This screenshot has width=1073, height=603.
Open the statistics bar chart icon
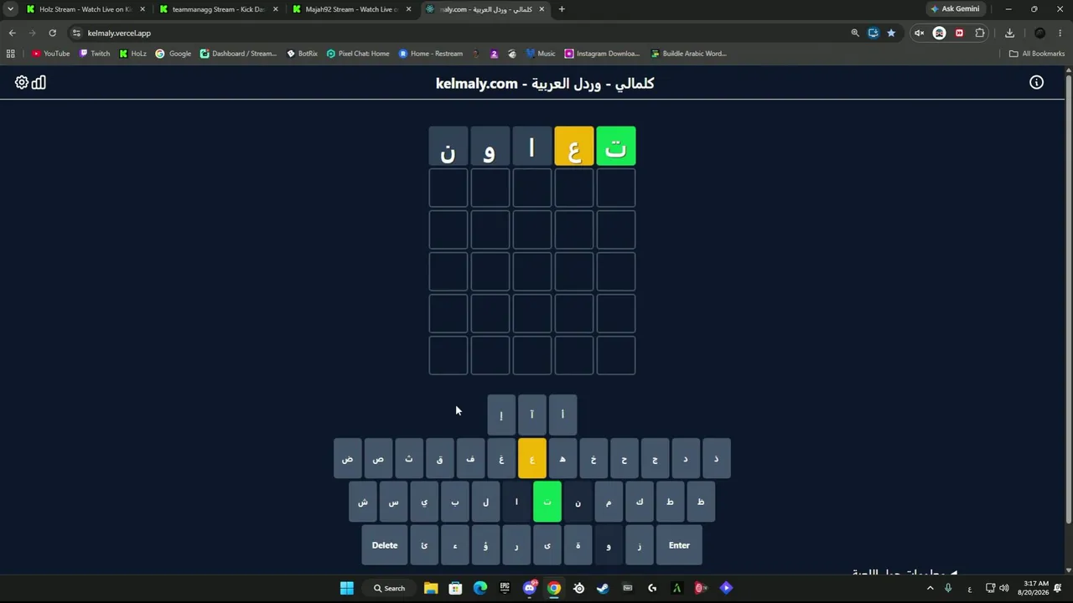[39, 82]
